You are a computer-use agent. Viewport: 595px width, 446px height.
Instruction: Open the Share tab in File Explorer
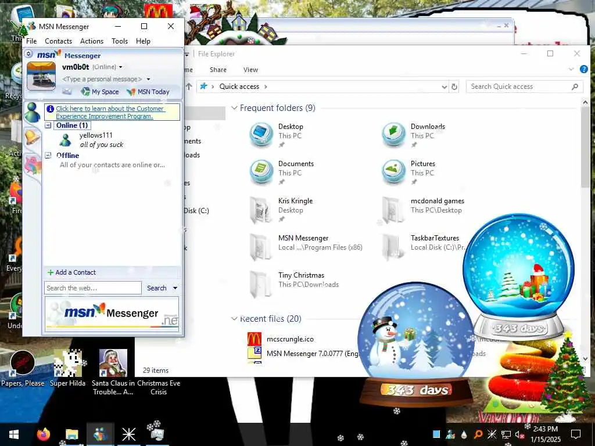point(218,70)
